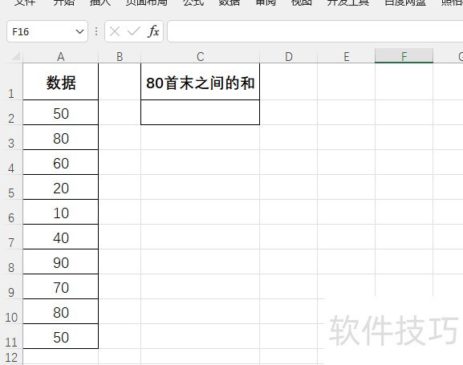Viewport: 463px width, 365px height.
Task: Select column D header
Action: click(289, 57)
